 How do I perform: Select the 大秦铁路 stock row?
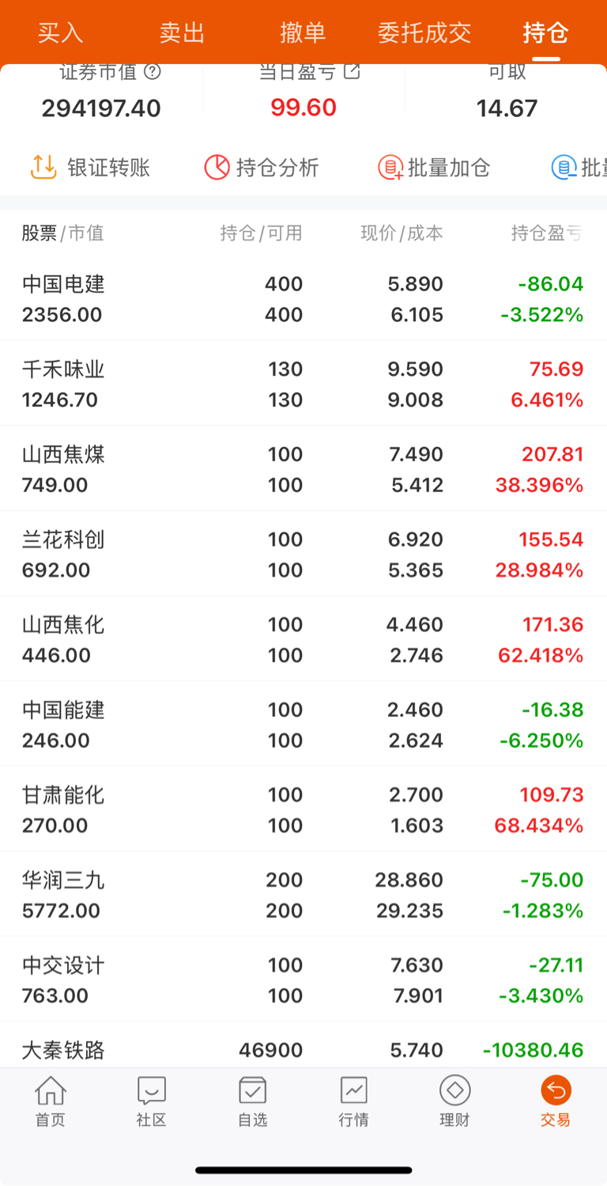click(303, 1051)
